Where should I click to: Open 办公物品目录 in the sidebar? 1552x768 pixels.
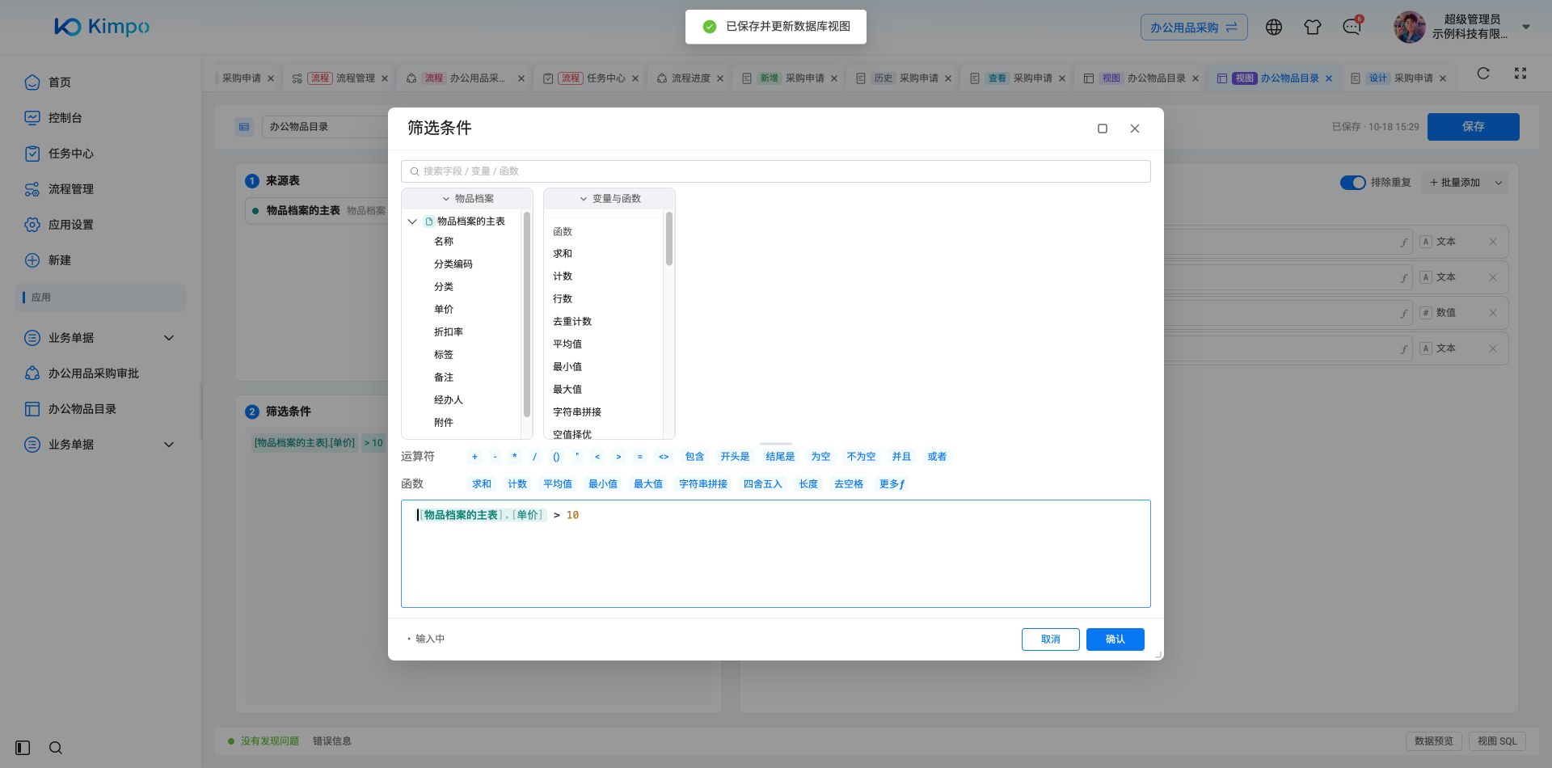pos(82,409)
